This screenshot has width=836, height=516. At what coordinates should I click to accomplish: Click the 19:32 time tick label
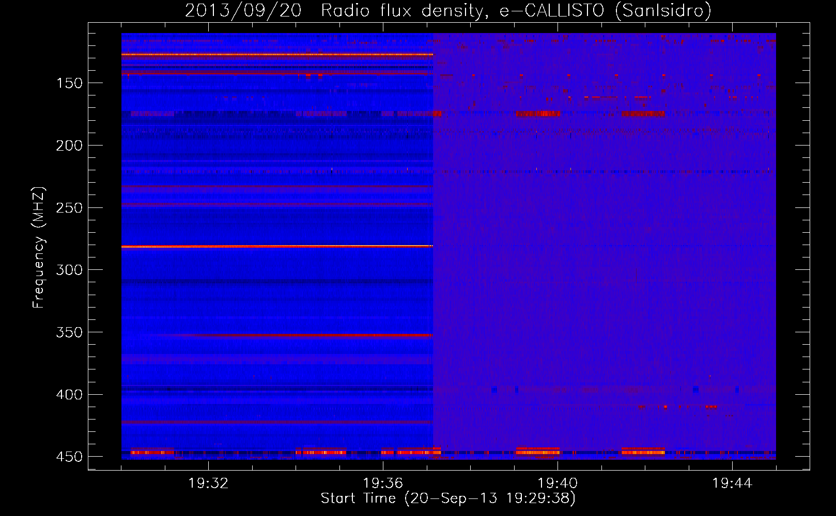(208, 483)
